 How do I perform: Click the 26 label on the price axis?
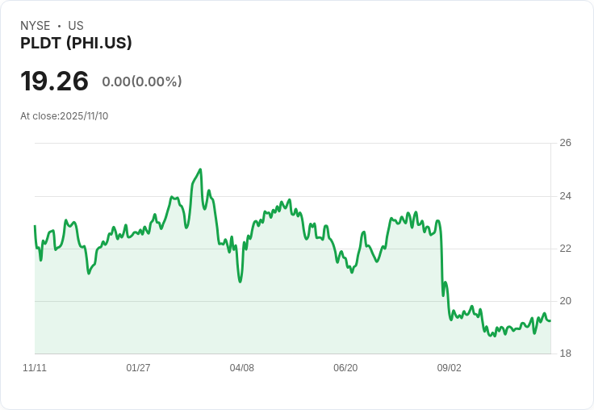point(565,143)
